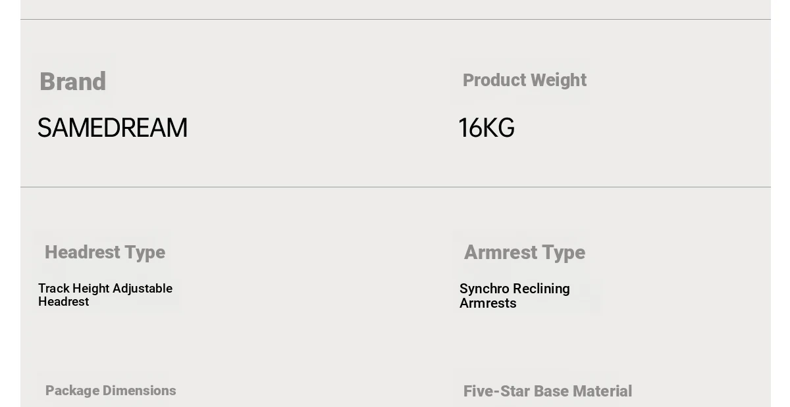Click the Five-Star Base Material label

[x=548, y=391]
